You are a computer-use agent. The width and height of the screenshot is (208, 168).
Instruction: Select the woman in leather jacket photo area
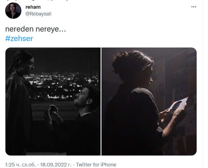pyautogui.click(x=19, y=102)
